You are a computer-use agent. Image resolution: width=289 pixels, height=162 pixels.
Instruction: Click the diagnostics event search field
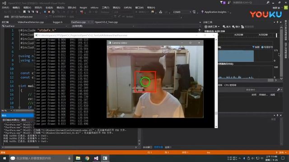point(248,90)
